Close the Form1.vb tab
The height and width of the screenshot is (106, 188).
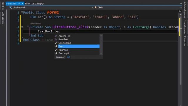pyautogui.click(x=22, y=4)
